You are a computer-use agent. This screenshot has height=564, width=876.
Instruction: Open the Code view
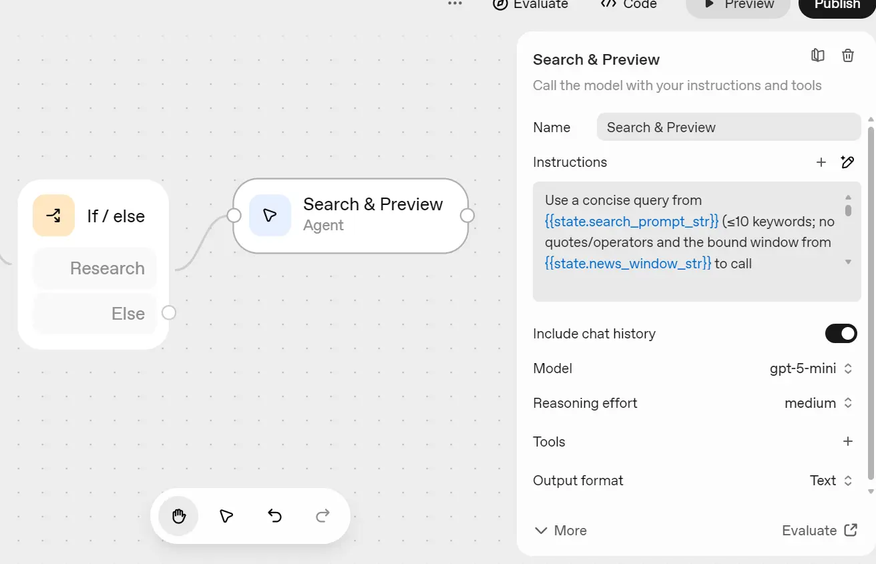click(628, 5)
